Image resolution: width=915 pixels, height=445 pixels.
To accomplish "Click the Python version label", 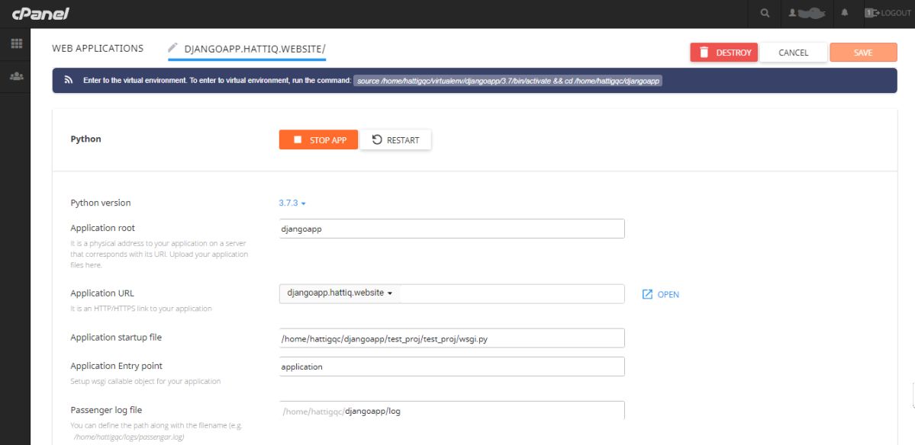I will point(101,203).
